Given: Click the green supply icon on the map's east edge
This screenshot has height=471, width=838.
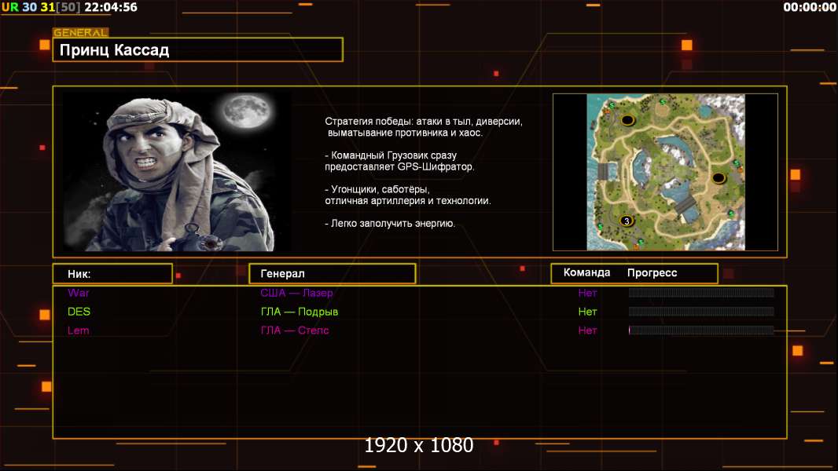Looking at the screenshot, I should click(737, 162).
